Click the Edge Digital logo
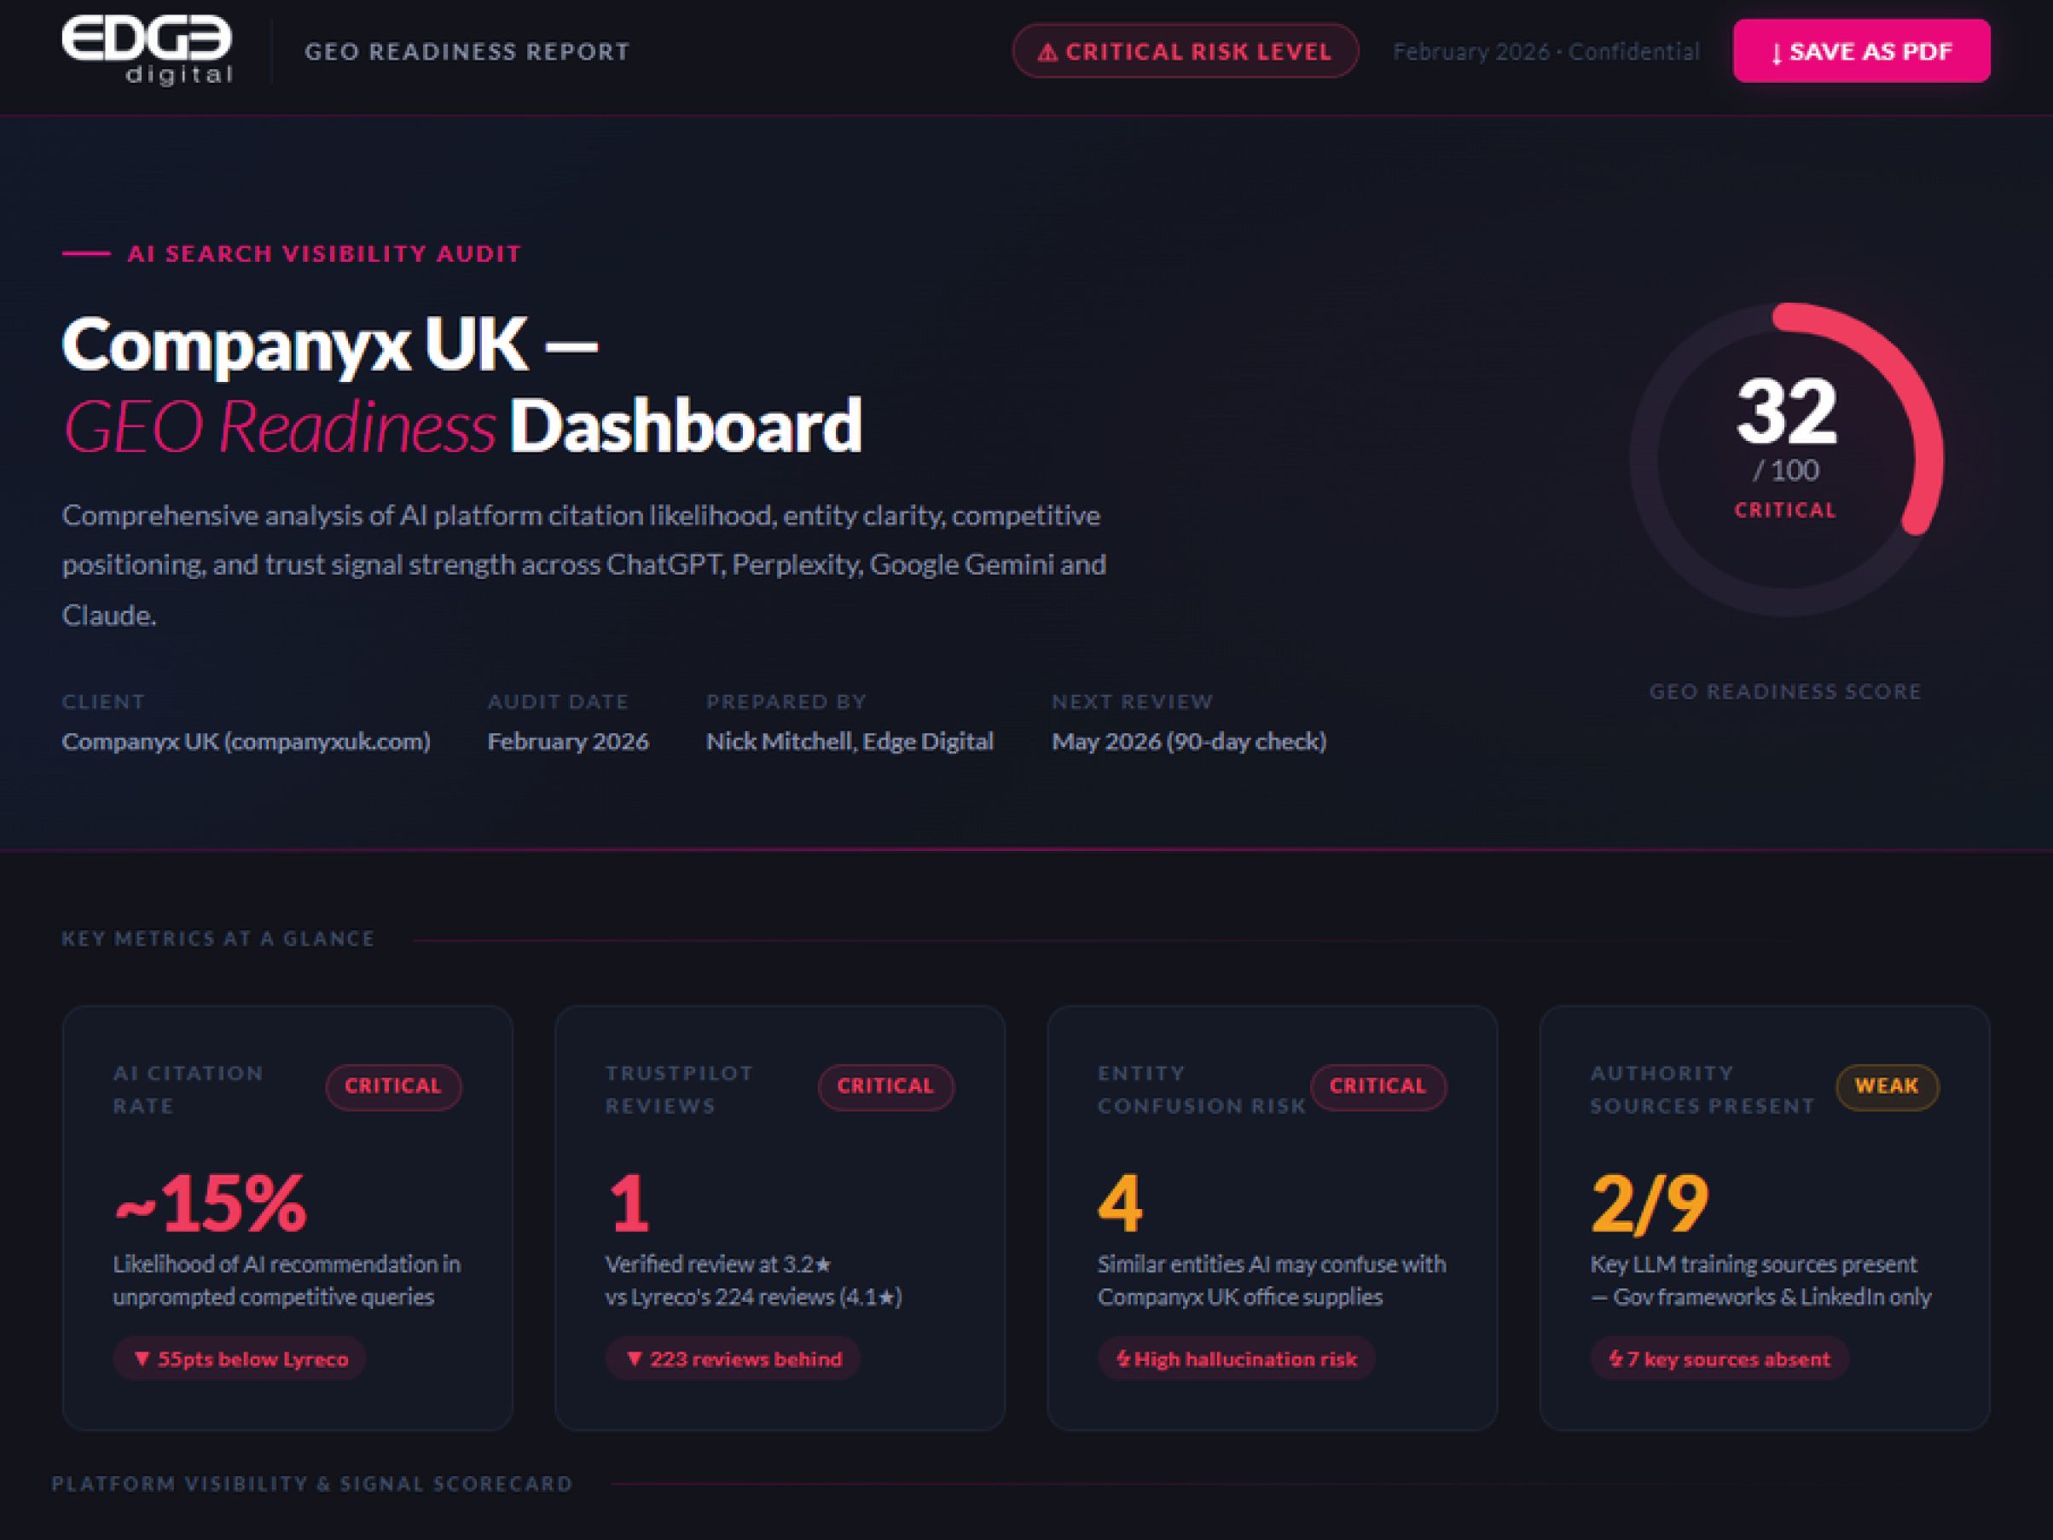 click(x=147, y=51)
